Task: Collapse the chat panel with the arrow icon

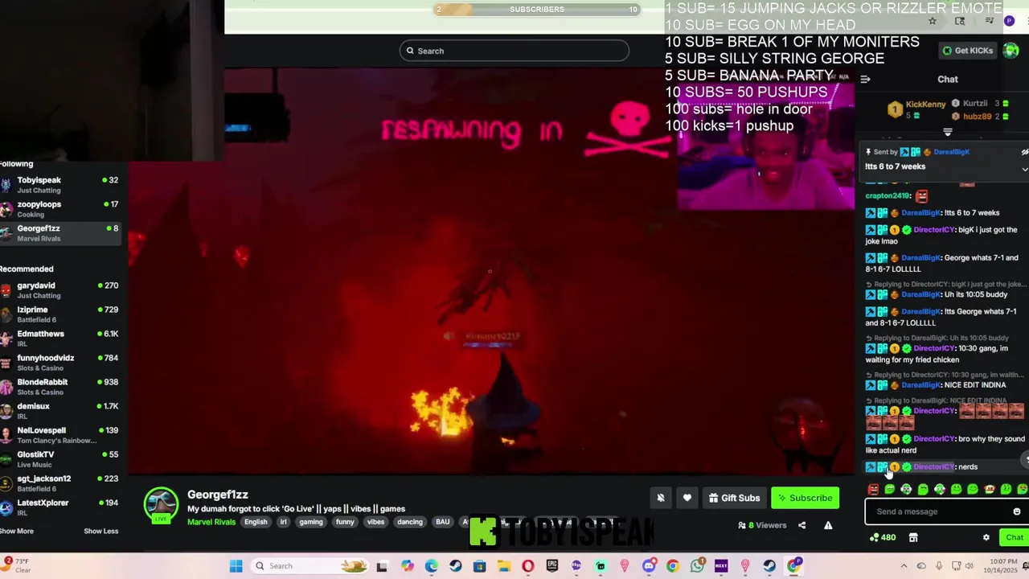Action: click(865, 79)
